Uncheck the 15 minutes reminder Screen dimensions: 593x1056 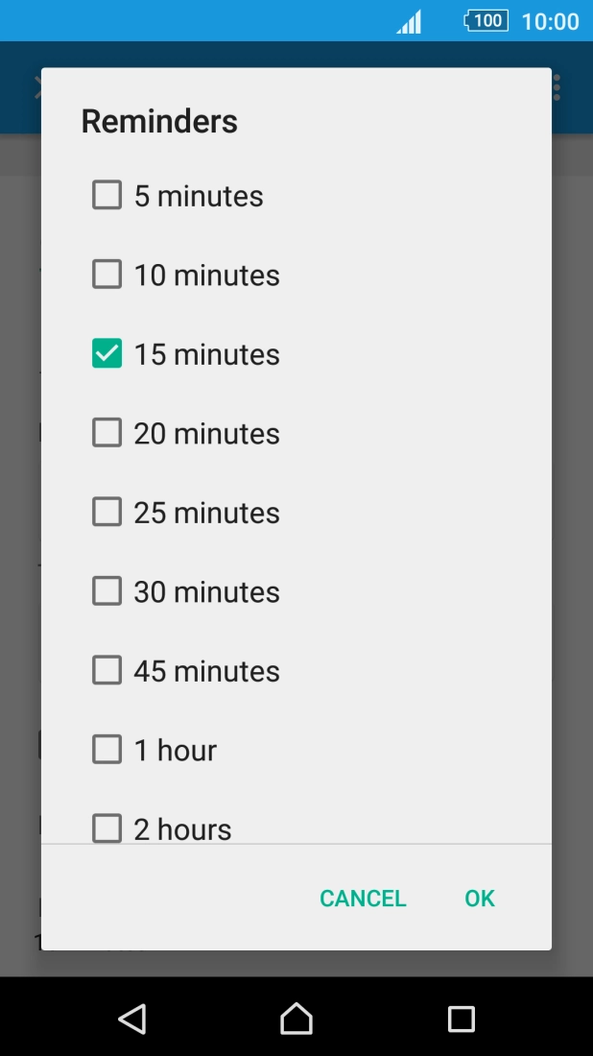(x=107, y=354)
